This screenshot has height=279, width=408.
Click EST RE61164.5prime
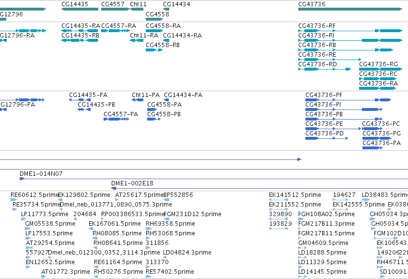pyautogui.click(x=118, y=262)
